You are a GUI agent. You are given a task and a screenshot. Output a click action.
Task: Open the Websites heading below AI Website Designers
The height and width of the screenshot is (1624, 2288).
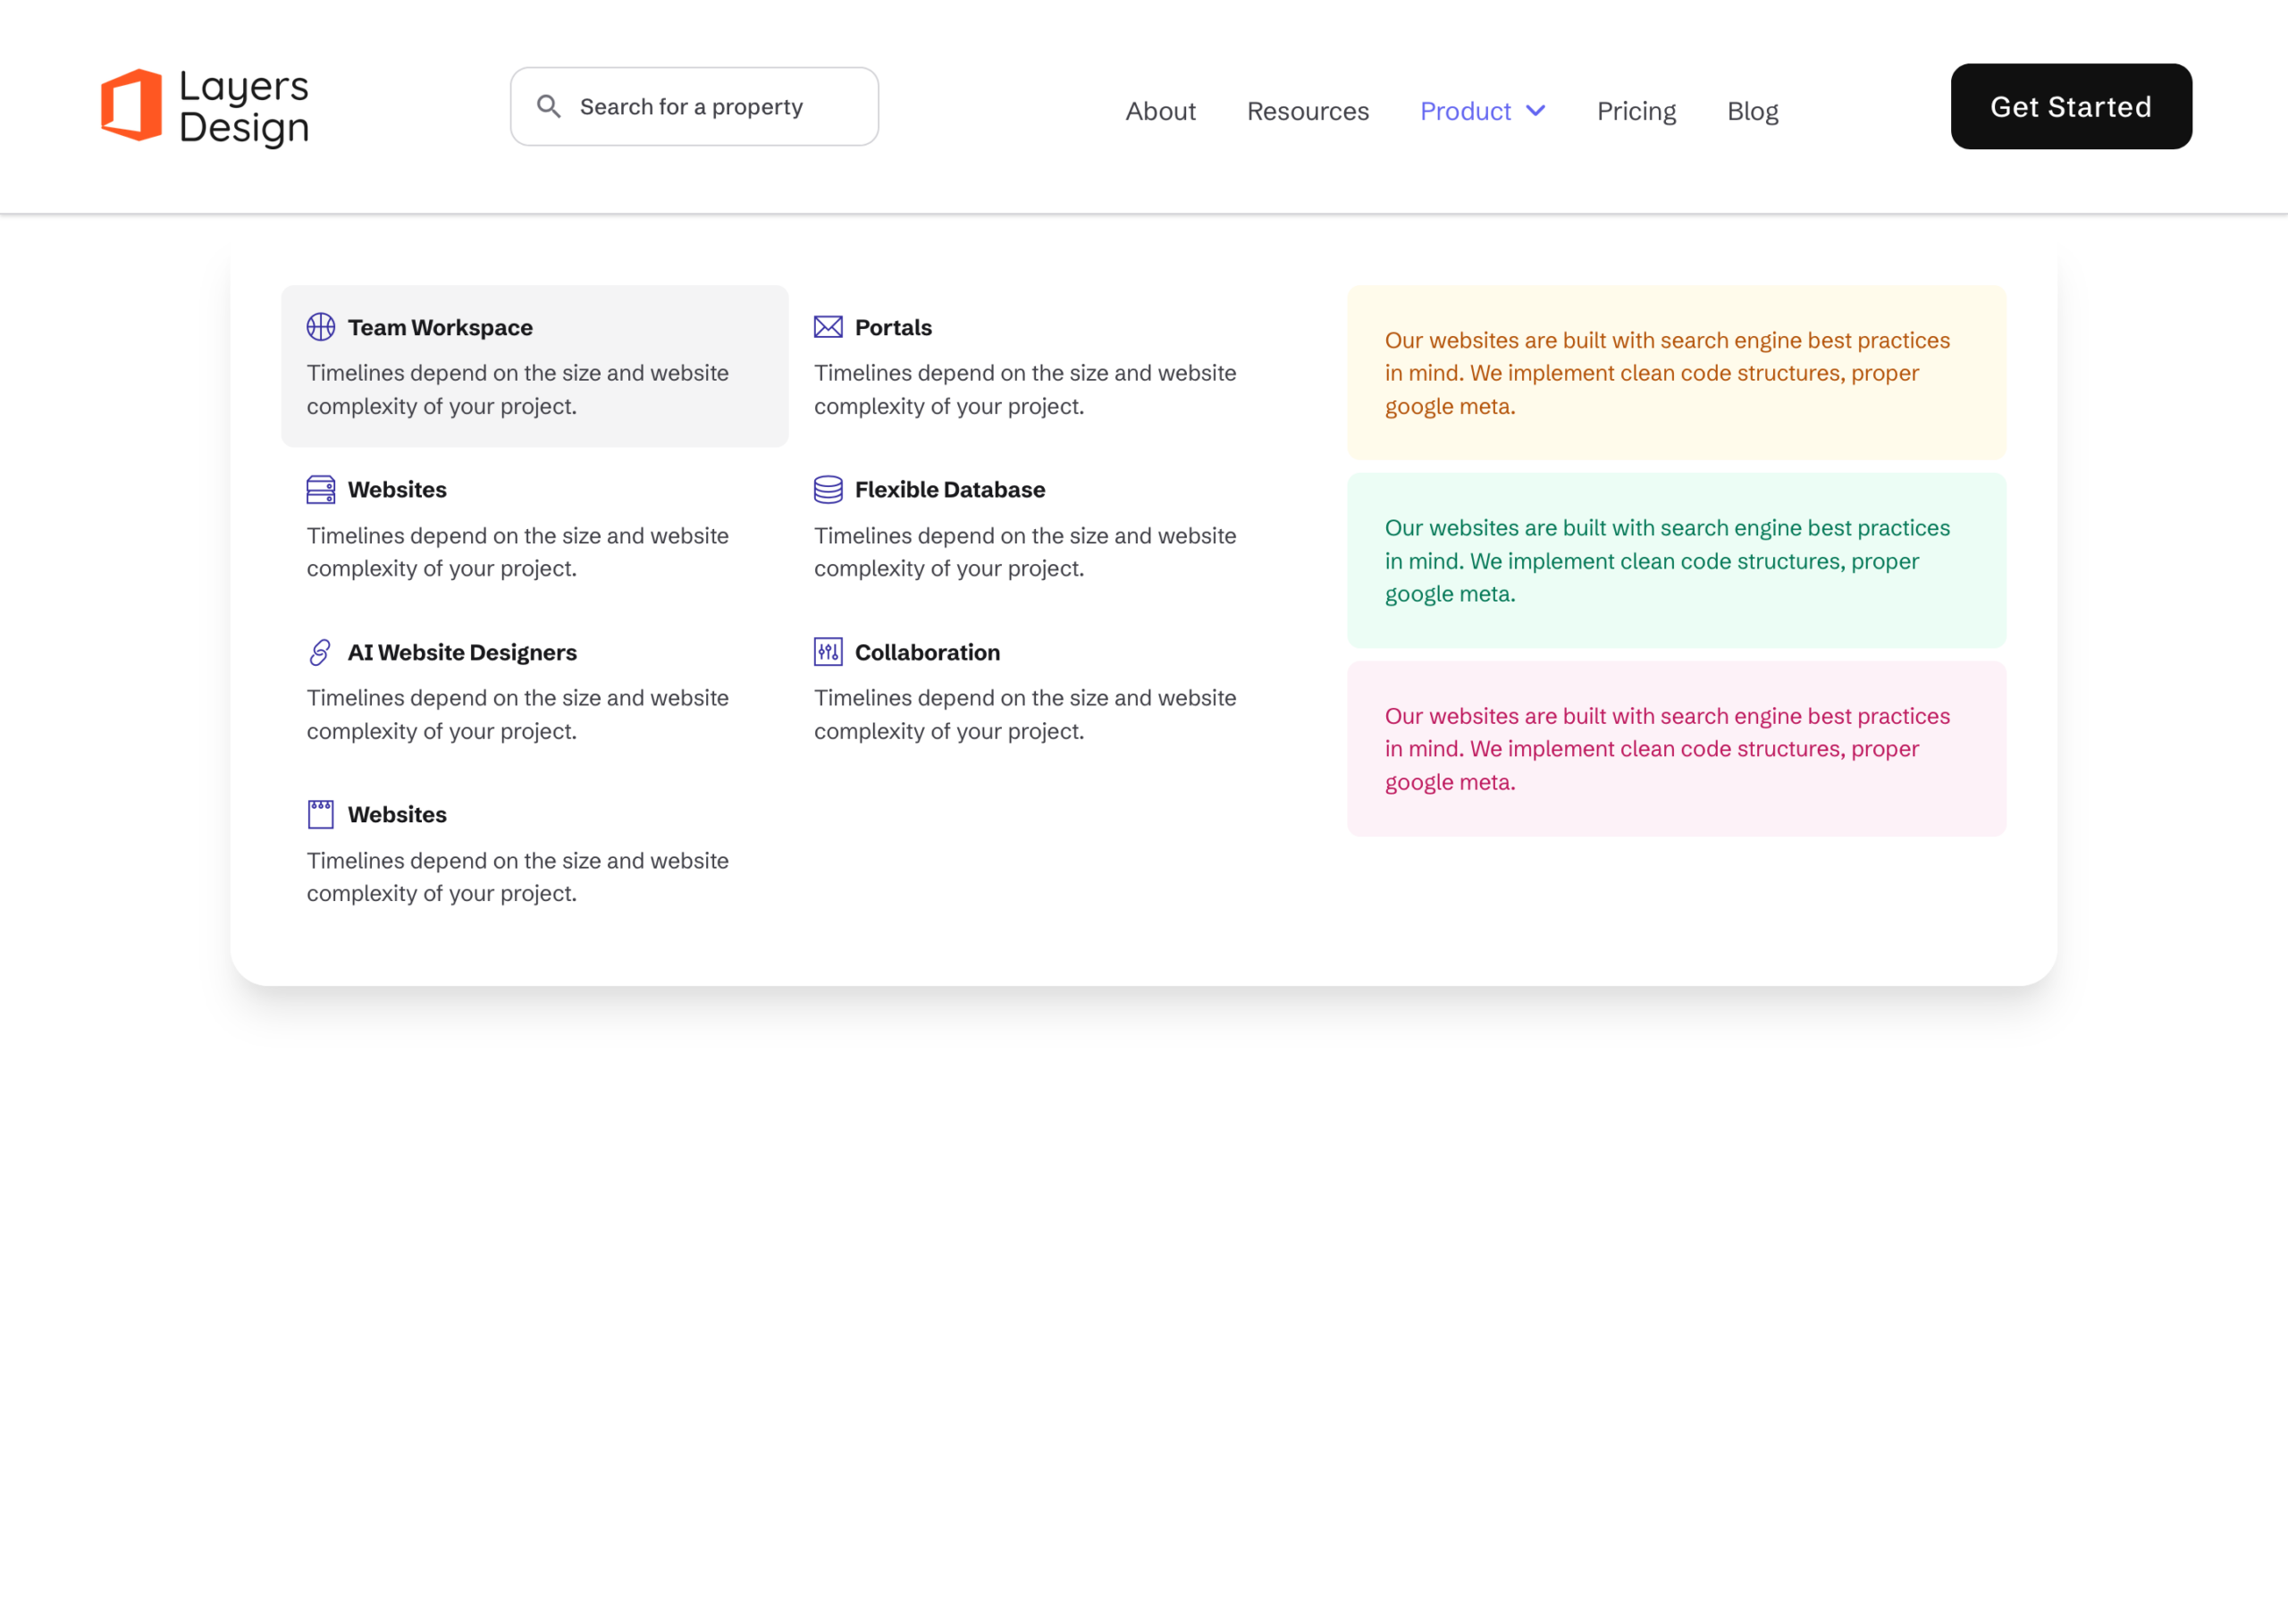coord(397,814)
